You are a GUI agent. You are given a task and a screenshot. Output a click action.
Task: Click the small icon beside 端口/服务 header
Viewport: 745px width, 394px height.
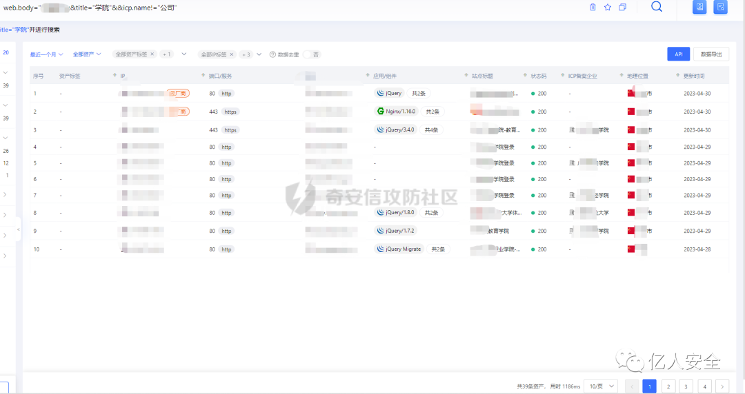coord(203,76)
